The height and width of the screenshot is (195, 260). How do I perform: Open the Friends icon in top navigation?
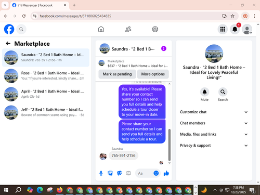[x=128, y=29]
